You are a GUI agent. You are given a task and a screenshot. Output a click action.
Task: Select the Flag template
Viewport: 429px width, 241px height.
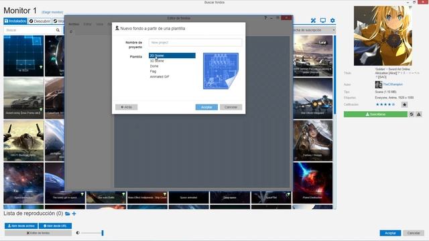(x=172, y=72)
